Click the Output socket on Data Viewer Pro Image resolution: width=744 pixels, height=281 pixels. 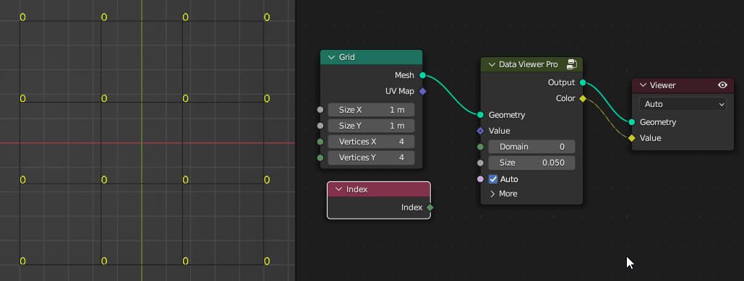point(583,82)
